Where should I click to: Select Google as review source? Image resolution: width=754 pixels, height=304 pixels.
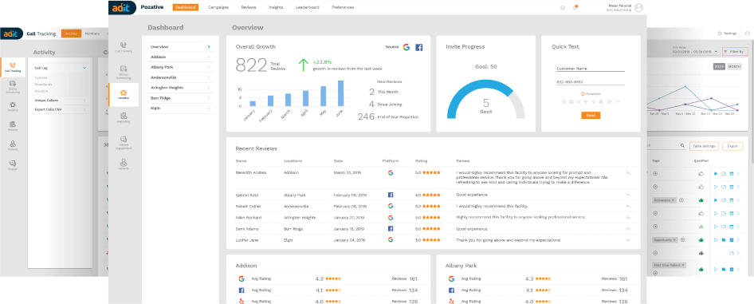tap(406, 47)
